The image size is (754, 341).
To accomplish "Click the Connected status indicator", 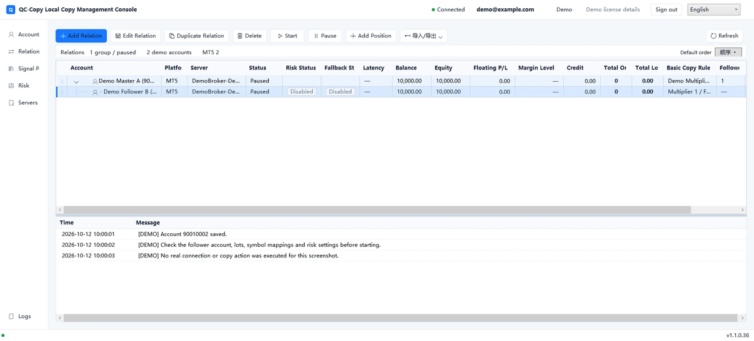I will (x=448, y=9).
